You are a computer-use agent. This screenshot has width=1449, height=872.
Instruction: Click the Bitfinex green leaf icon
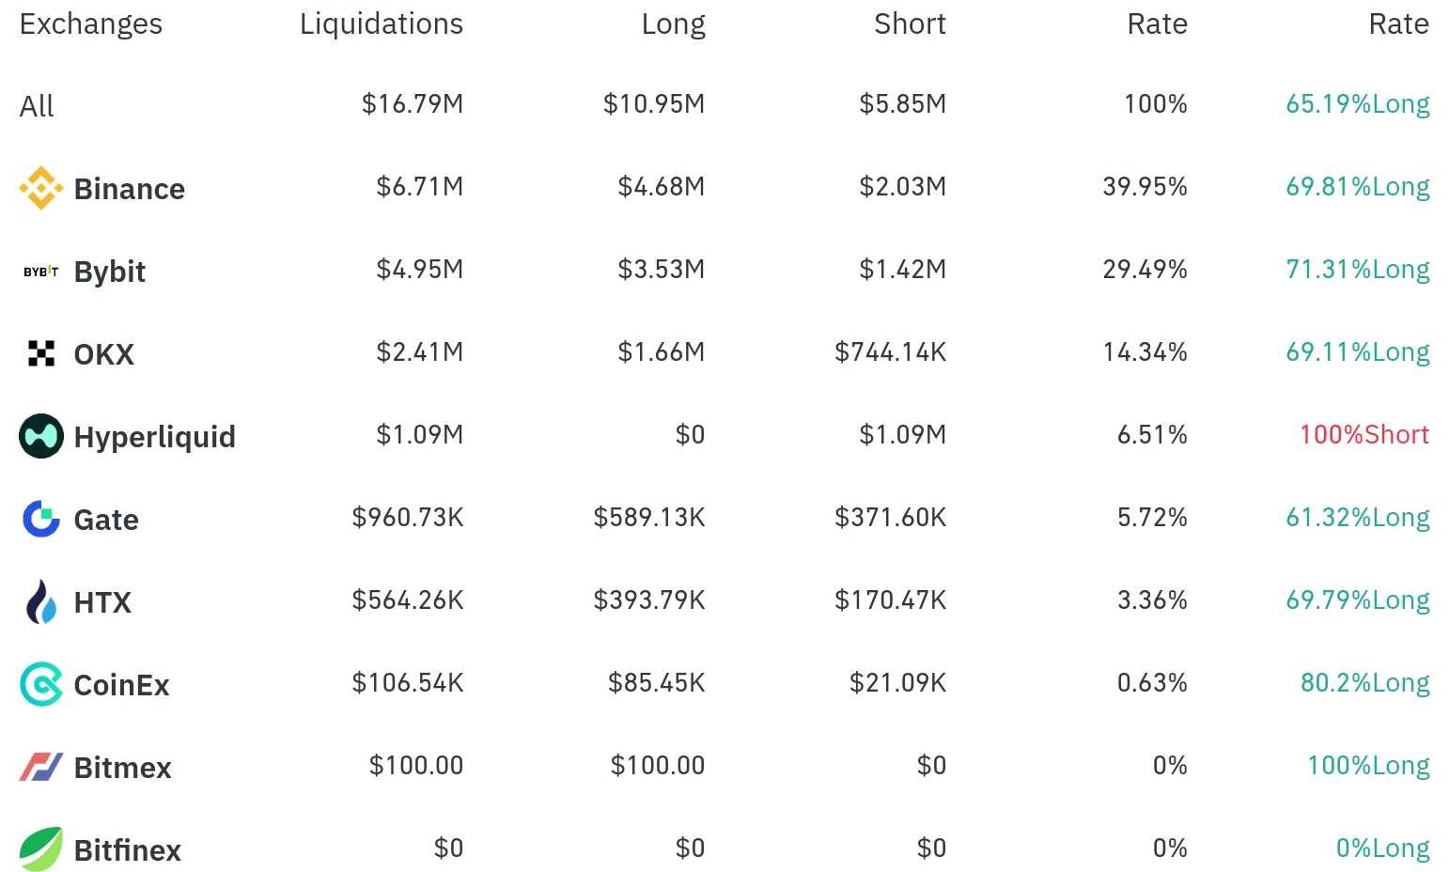[41, 849]
